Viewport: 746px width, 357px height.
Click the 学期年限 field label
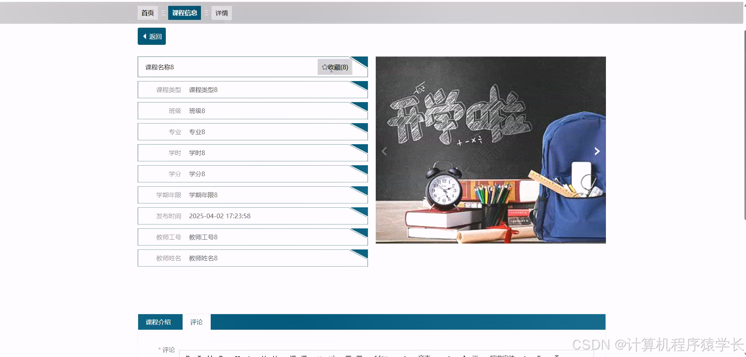[169, 195]
